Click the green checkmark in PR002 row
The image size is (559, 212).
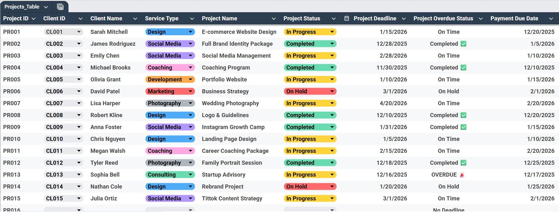(464, 44)
